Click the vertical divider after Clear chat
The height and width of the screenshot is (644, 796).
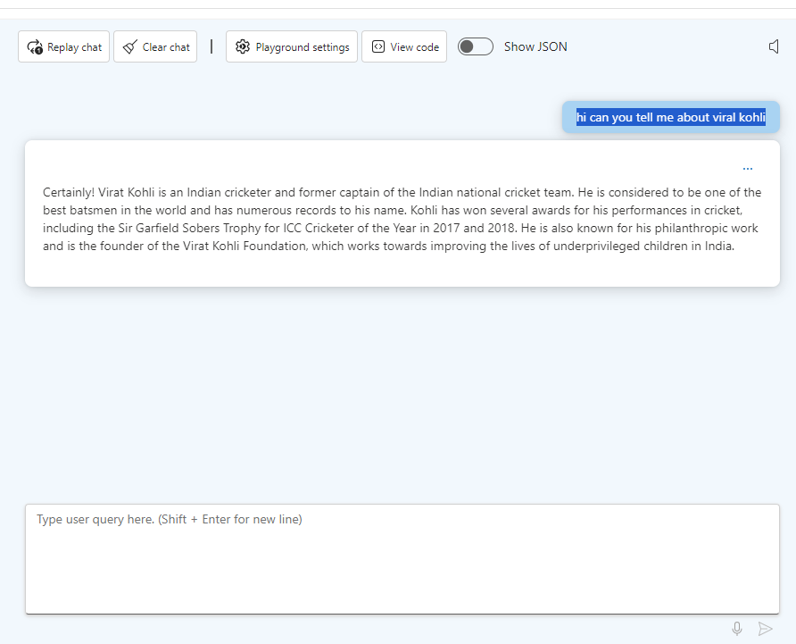pos(211,46)
